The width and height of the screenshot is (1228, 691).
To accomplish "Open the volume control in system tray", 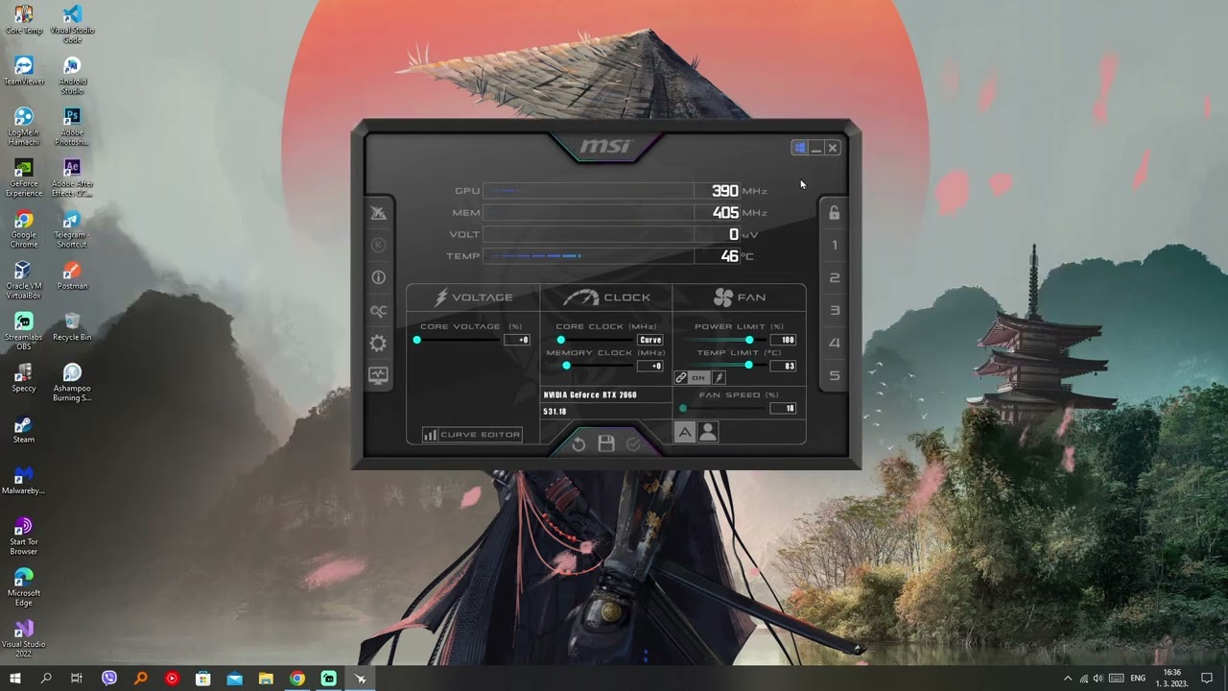I will (x=1098, y=679).
